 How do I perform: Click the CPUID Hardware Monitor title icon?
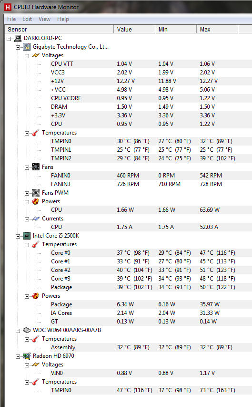pos(7,7)
